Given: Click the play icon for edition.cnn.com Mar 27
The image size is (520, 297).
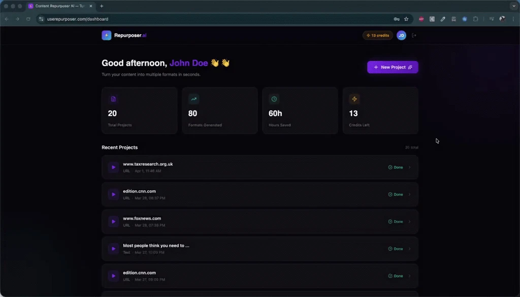Looking at the screenshot, I should coord(113,276).
